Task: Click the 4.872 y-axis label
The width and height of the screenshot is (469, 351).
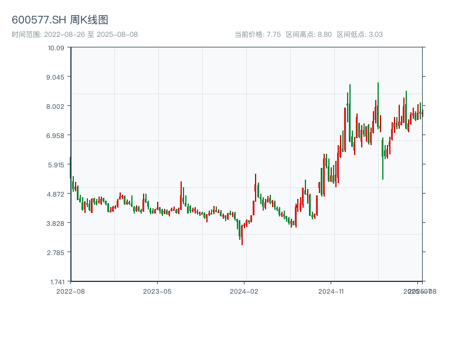Action: pyautogui.click(x=55, y=194)
